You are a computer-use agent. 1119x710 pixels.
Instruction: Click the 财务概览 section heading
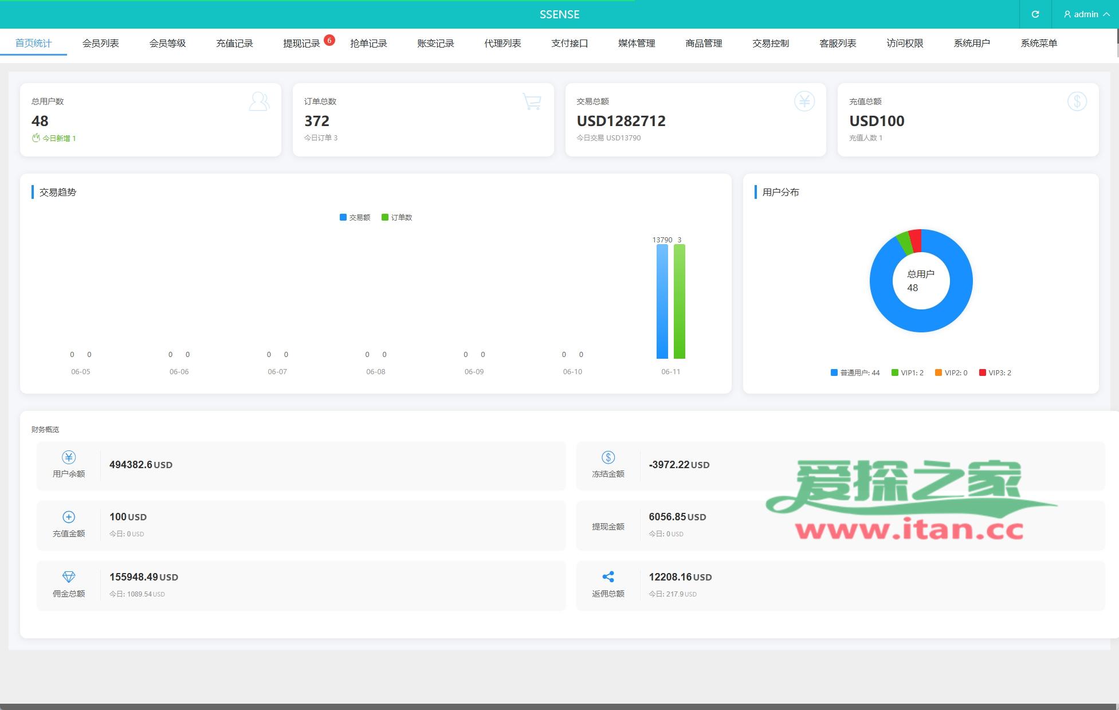[x=45, y=429]
